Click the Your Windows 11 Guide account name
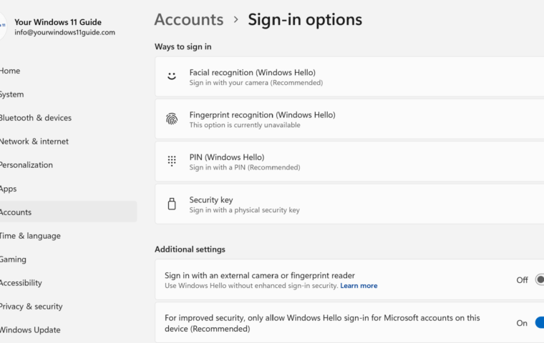 tap(58, 22)
